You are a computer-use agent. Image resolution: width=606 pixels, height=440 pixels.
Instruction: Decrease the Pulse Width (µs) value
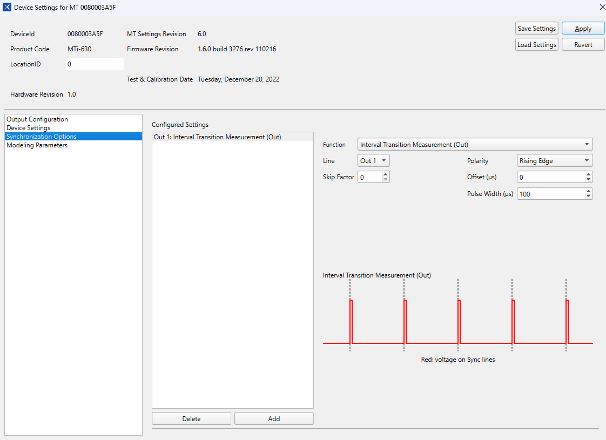588,196
